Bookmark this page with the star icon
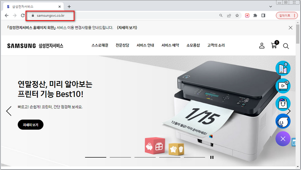The width and height of the screenshot is (301, 170). pyautogui.click(x=237, y=15)
